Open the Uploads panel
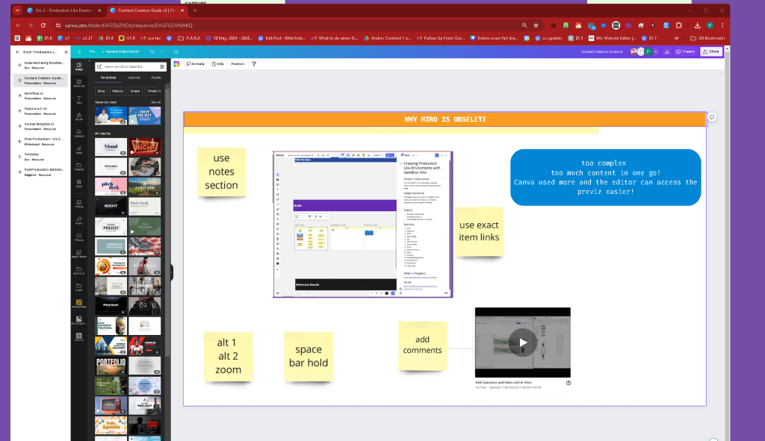The image size is (765, 441). 78,133
